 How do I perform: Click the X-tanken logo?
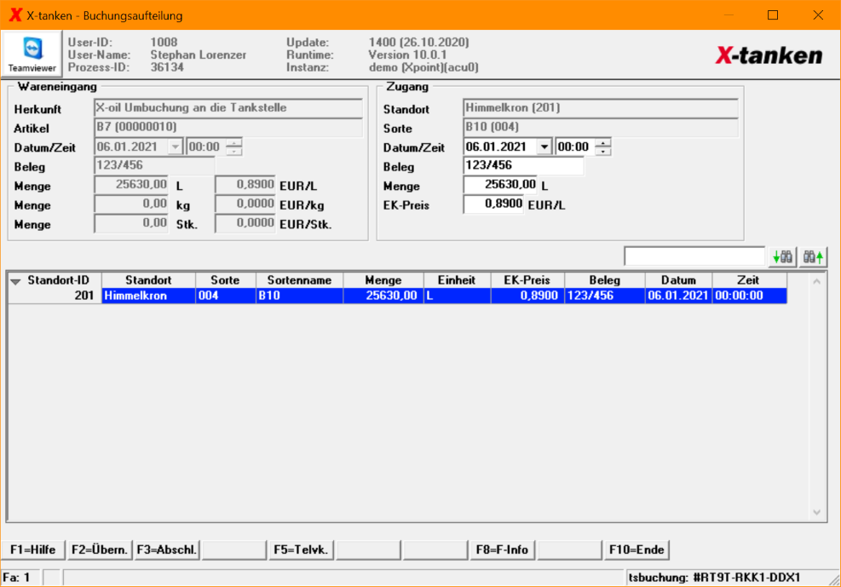769,55
